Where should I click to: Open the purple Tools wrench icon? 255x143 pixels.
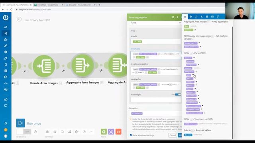pos(111,131)
